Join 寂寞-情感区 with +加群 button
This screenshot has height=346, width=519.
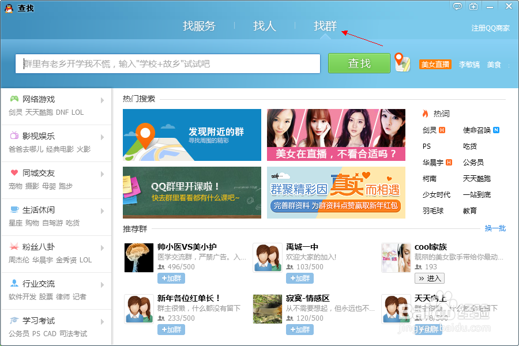(299, 329)
